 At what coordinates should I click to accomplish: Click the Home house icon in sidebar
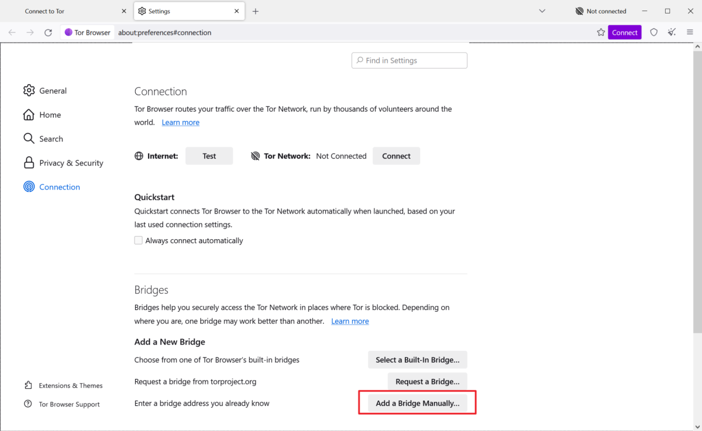(29, 115)
